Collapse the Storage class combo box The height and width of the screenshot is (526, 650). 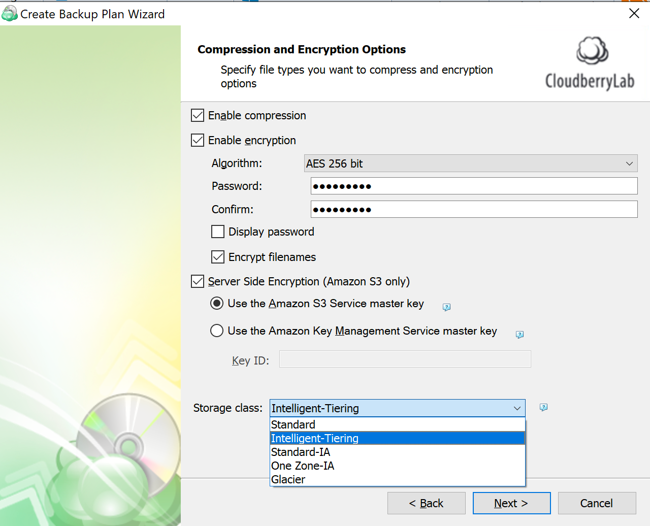pyautogui.click(x=398, y=408)
